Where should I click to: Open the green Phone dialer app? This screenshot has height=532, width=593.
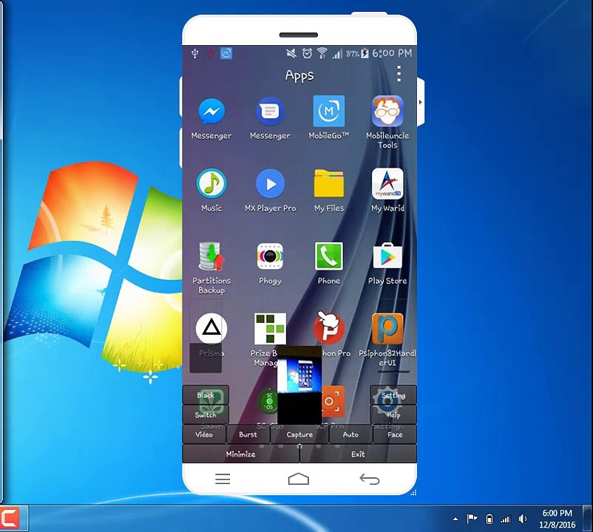(328, 256)
